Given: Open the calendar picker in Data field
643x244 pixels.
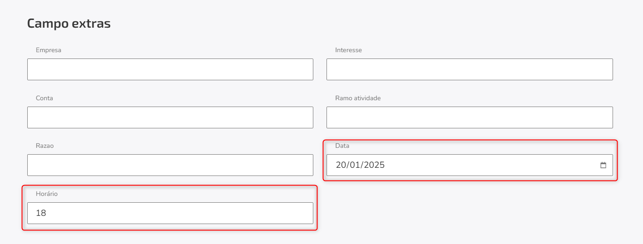Looking at the screenshot, I should (603, 165).
